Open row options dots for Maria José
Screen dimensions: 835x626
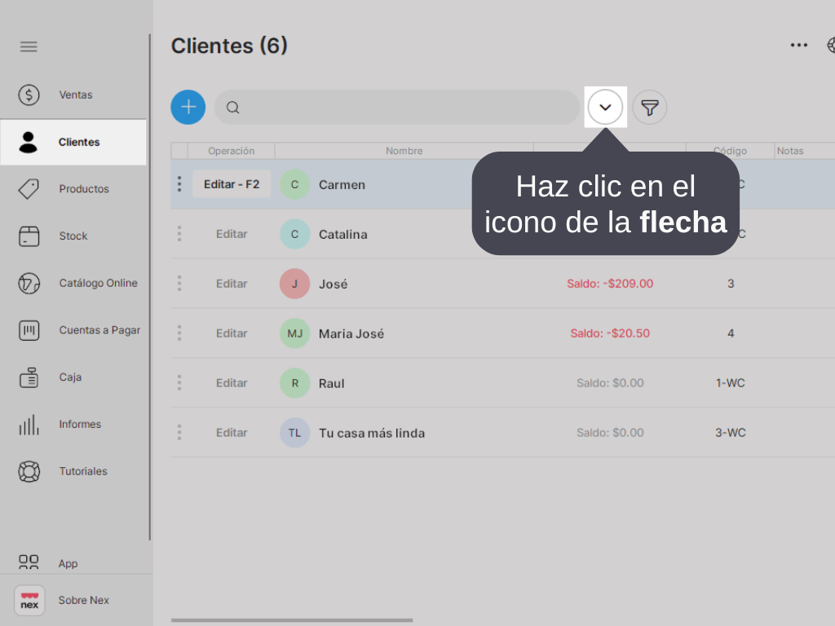(179, 333)
